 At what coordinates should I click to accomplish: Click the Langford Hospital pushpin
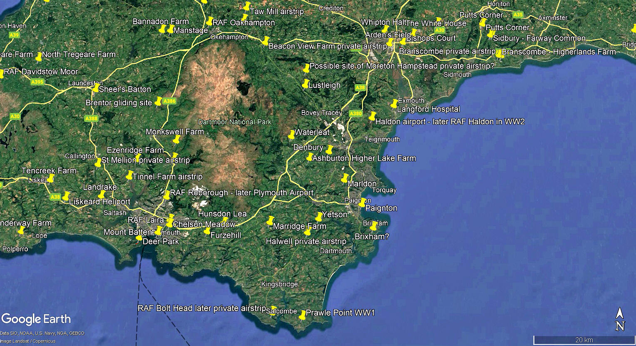[x=395, y=104]
